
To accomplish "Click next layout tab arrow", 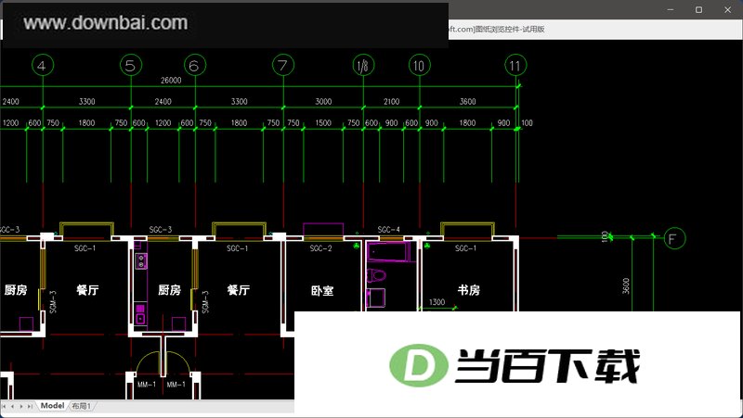I will pyautogui.click(x=21, y=406).
